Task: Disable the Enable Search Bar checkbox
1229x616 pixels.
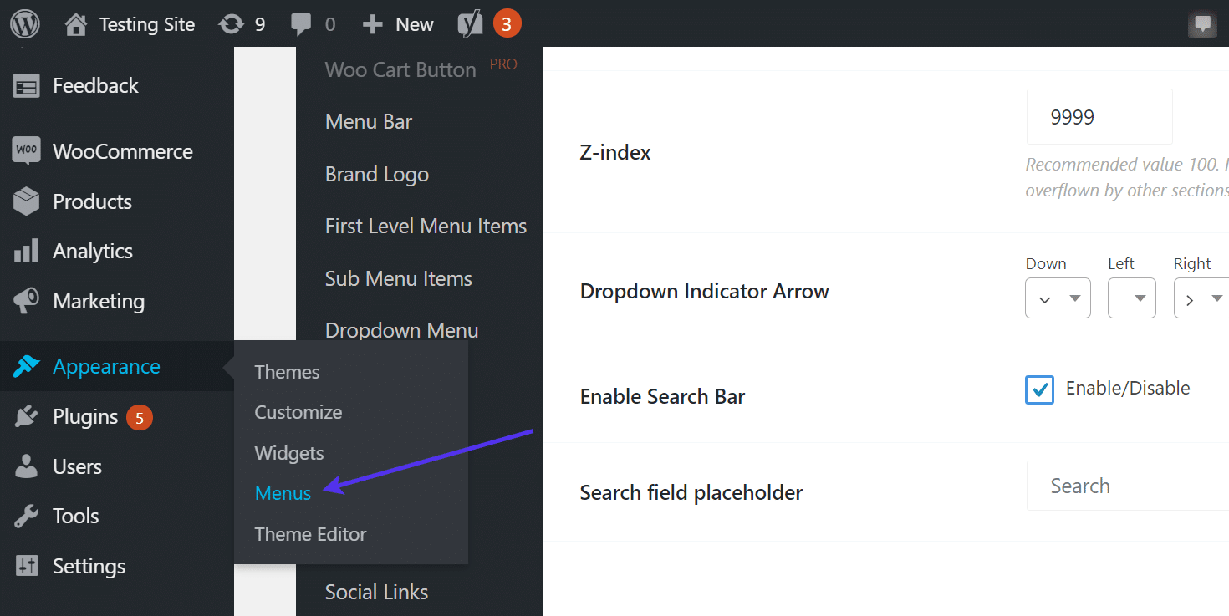Action: point(1039,389)
